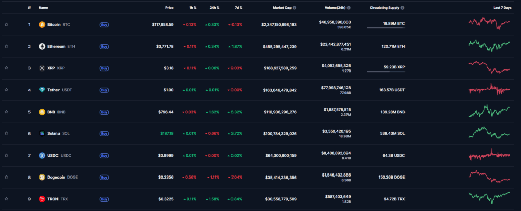521x211 pixels.
Task: Toggle the TRON watchlist star
Action: pos(6,199)
